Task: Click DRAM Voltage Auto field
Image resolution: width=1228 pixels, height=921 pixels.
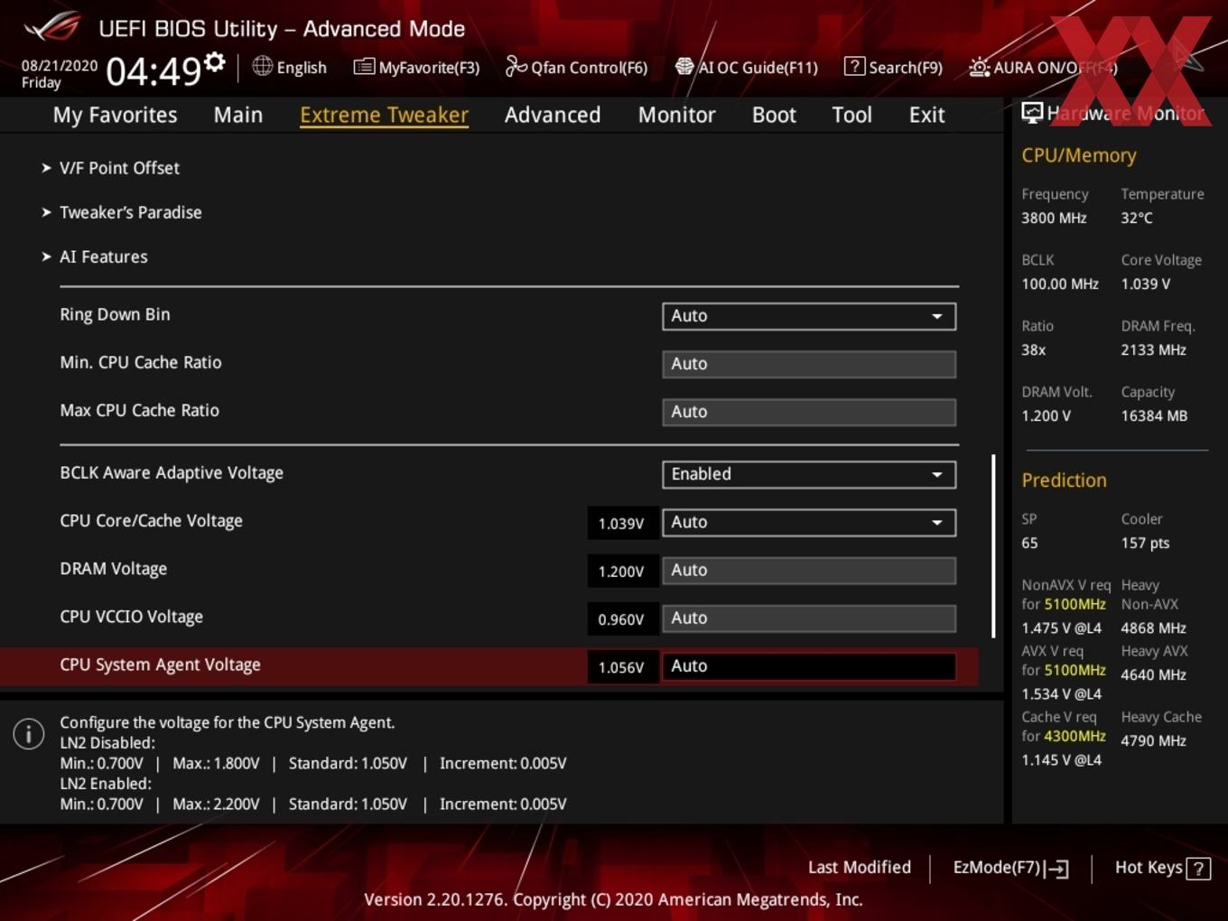Action: click(x=809, y=571)
